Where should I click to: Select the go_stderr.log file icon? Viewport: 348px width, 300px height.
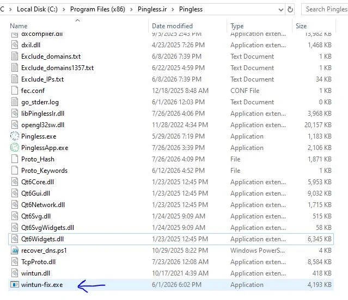15,102
